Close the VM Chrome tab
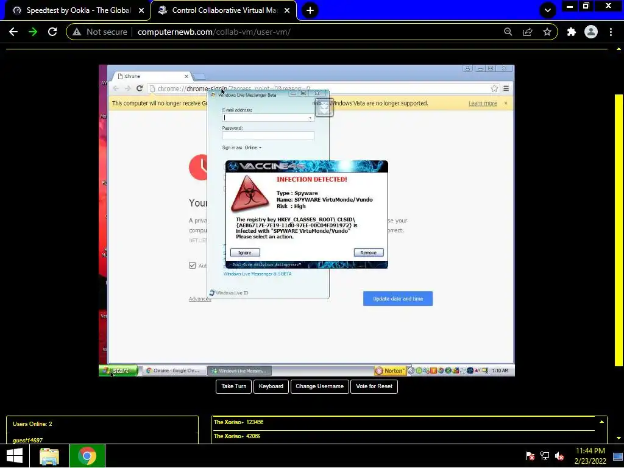This screenshot has height=468, width=624. (186, 76)
